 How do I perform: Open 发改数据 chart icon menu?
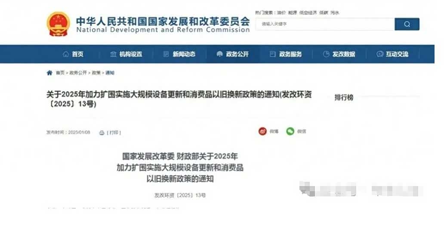[326, 54]
